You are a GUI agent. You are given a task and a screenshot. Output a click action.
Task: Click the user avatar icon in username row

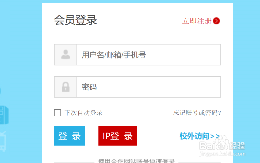tap(66, 54)
